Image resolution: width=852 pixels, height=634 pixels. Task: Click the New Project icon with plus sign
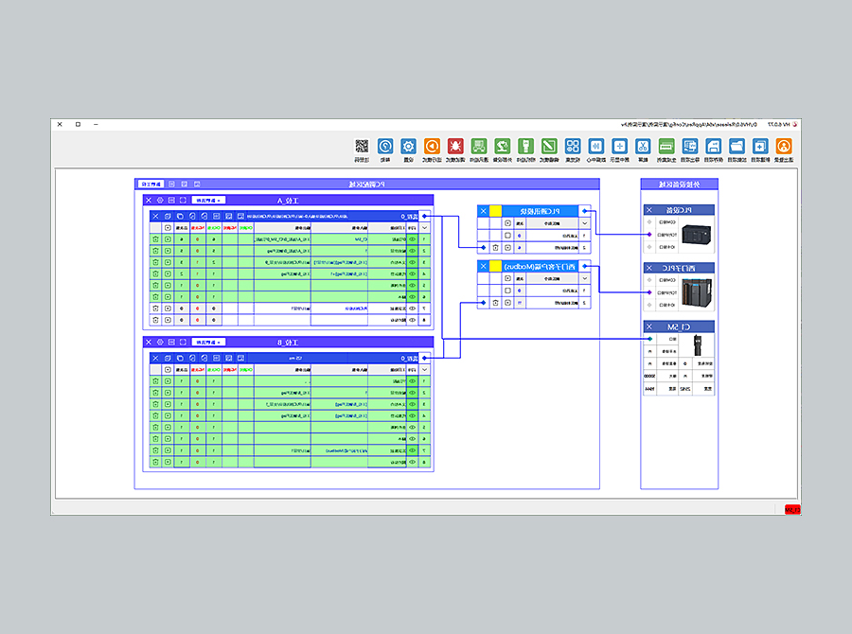tap(760, 146)
